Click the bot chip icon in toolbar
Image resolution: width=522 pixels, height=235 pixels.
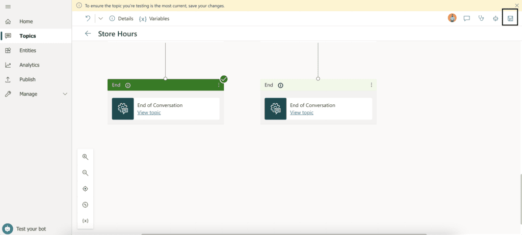click(495, 19)
